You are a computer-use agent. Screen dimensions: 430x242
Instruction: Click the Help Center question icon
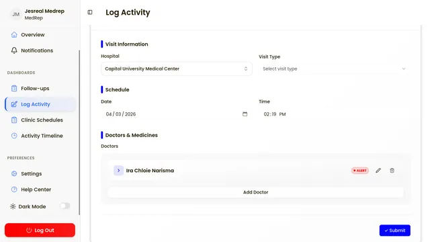tap(14, 190)
